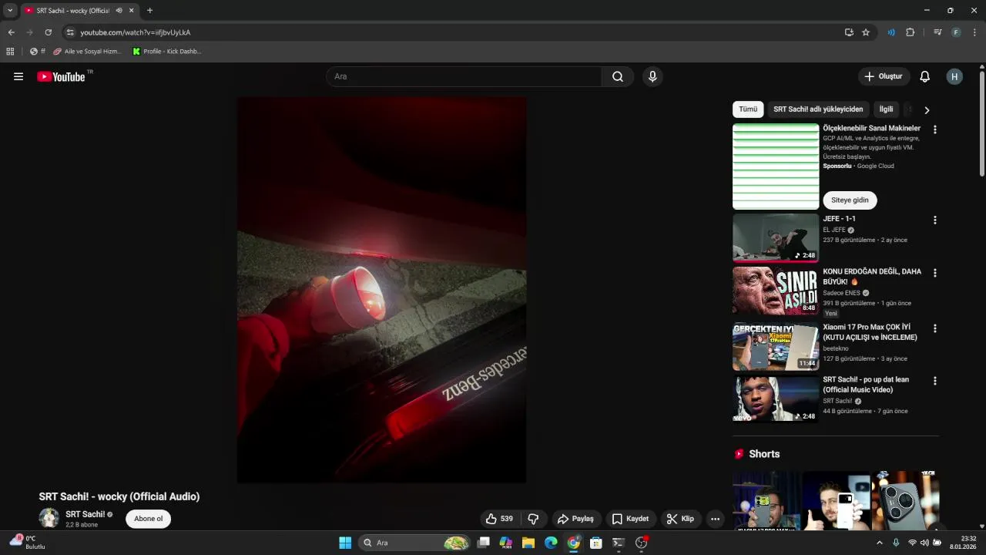Open options for JEFE - 1-1 video
The width and height of the screenshot is (986, 555).
point(935,220)
